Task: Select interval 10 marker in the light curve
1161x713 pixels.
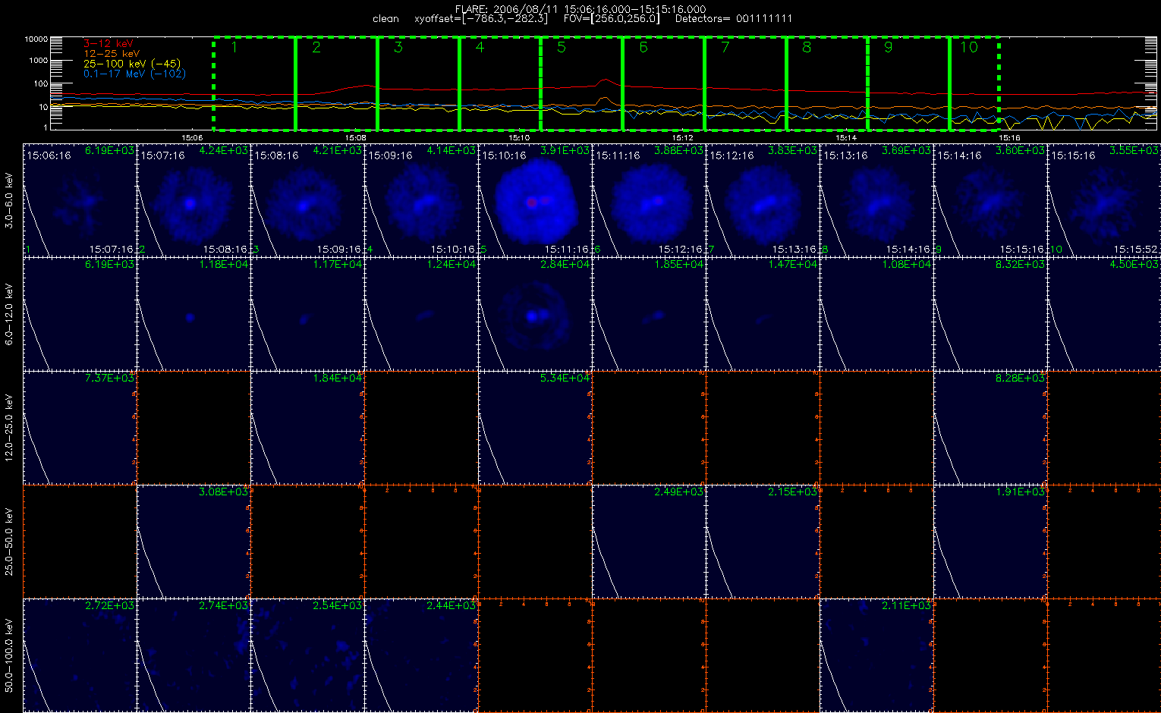Action: pos(969,48)
